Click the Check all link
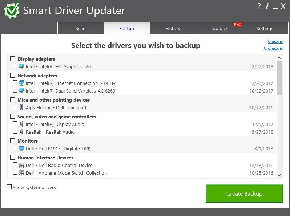290x216 pixels. point(275,41)
